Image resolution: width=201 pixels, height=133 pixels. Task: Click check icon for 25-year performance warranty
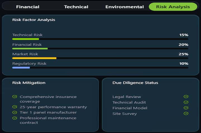[15, 107]
